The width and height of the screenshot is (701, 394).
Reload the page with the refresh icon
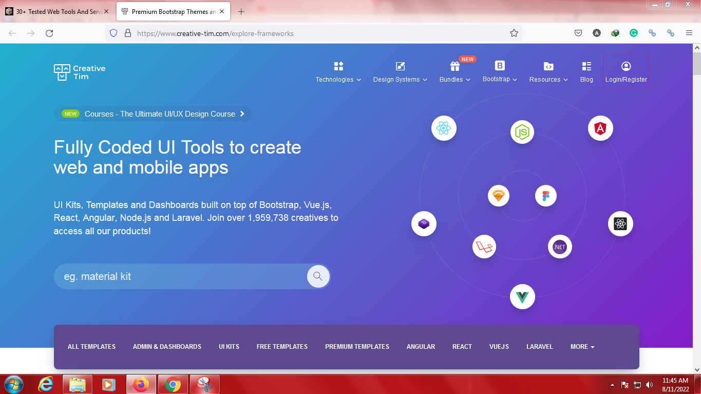[x=49, y=33]
